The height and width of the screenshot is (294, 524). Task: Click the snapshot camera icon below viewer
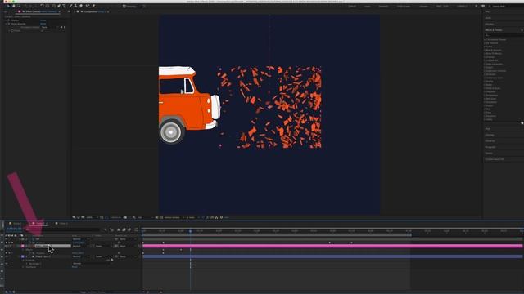[125, 217]
